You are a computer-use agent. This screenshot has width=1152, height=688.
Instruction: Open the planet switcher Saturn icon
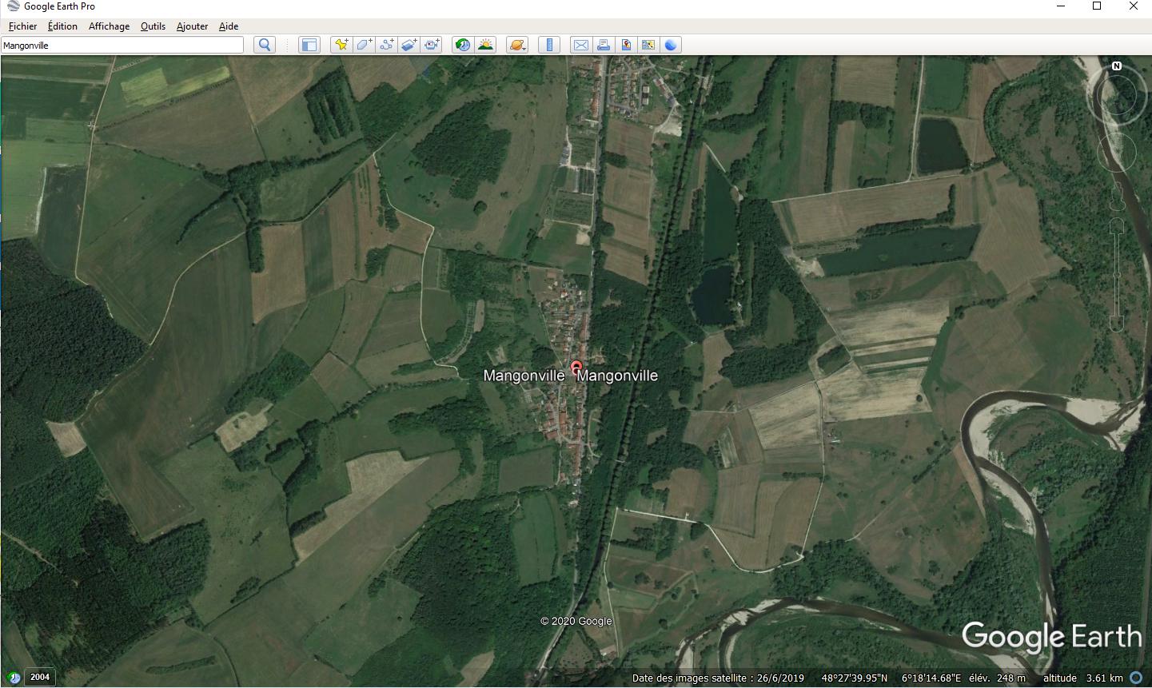pyautogui.click(x=517, y=45)
